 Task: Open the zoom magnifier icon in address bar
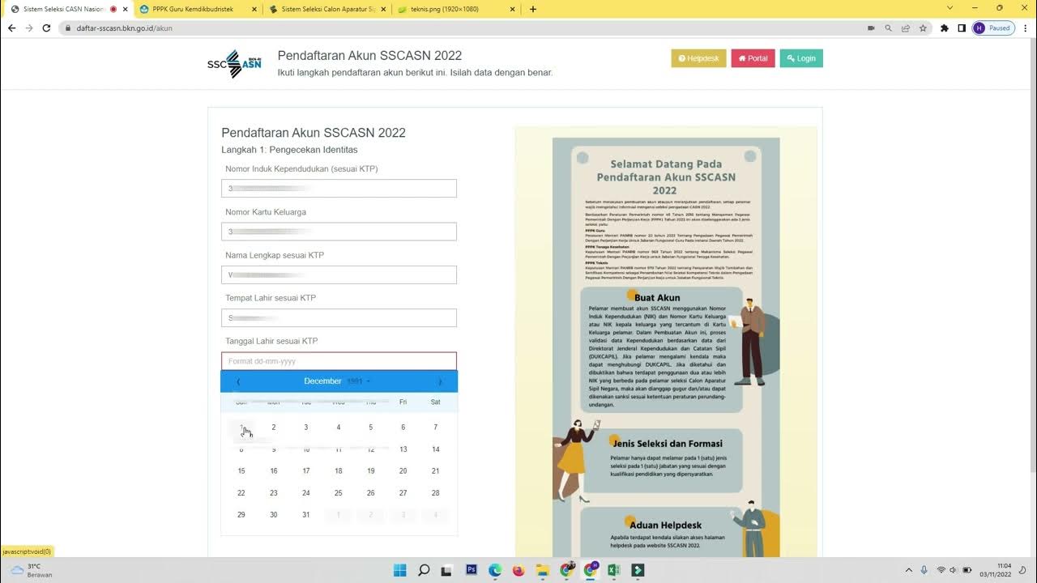tap(889, 28)
